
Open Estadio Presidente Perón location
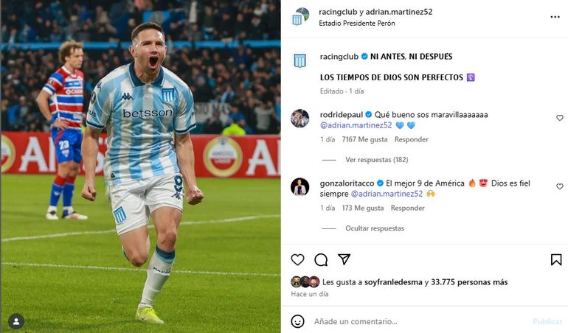[x=357, y=23]
